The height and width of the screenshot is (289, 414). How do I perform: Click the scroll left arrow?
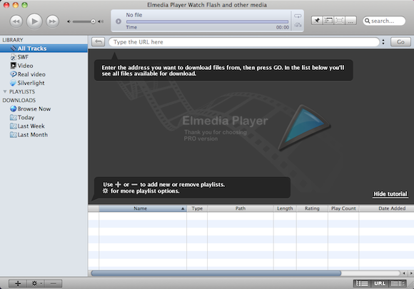coord(404,273)
